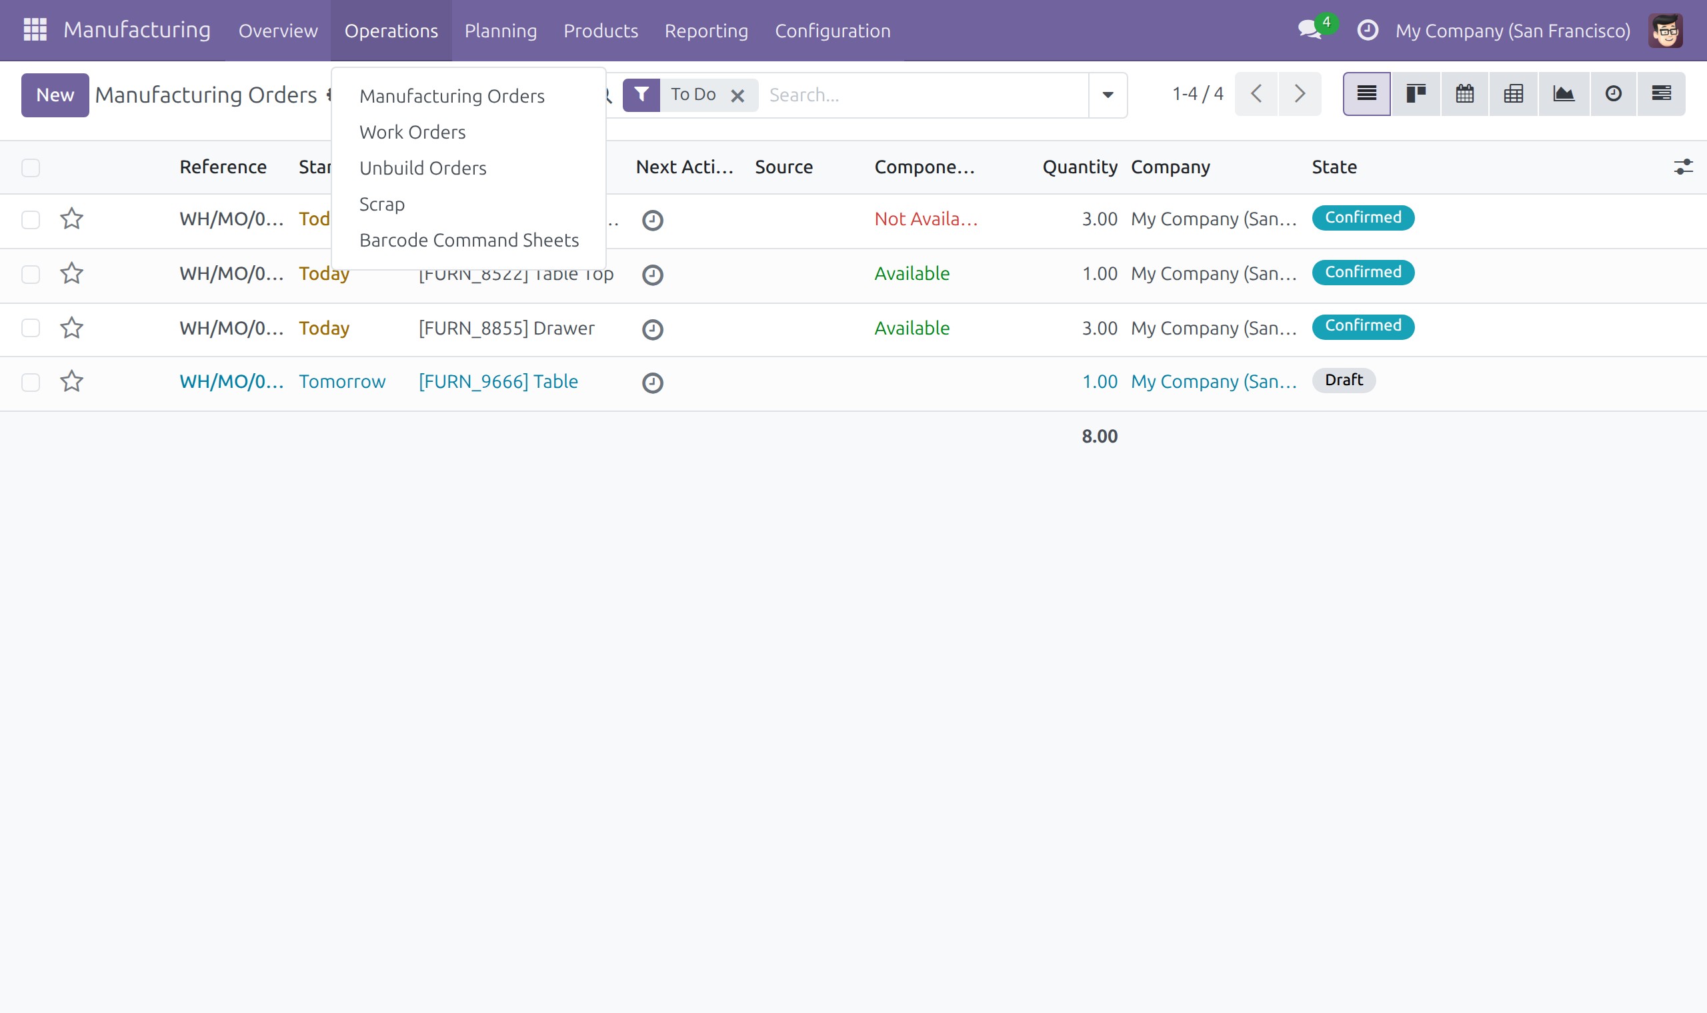Switch to activity view
1707x1013 pixels.
1613,93
